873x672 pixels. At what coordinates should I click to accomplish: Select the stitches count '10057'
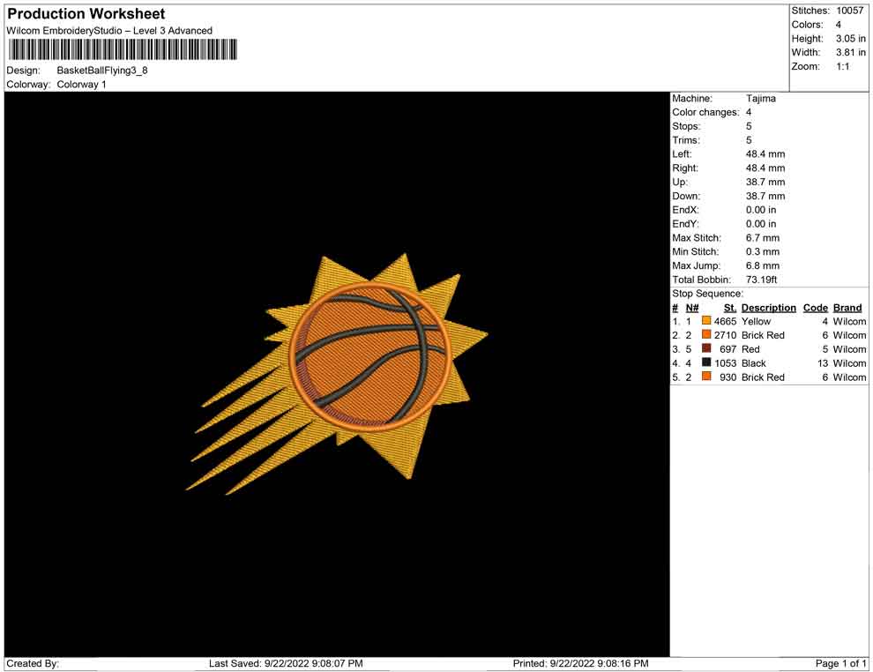849,11
